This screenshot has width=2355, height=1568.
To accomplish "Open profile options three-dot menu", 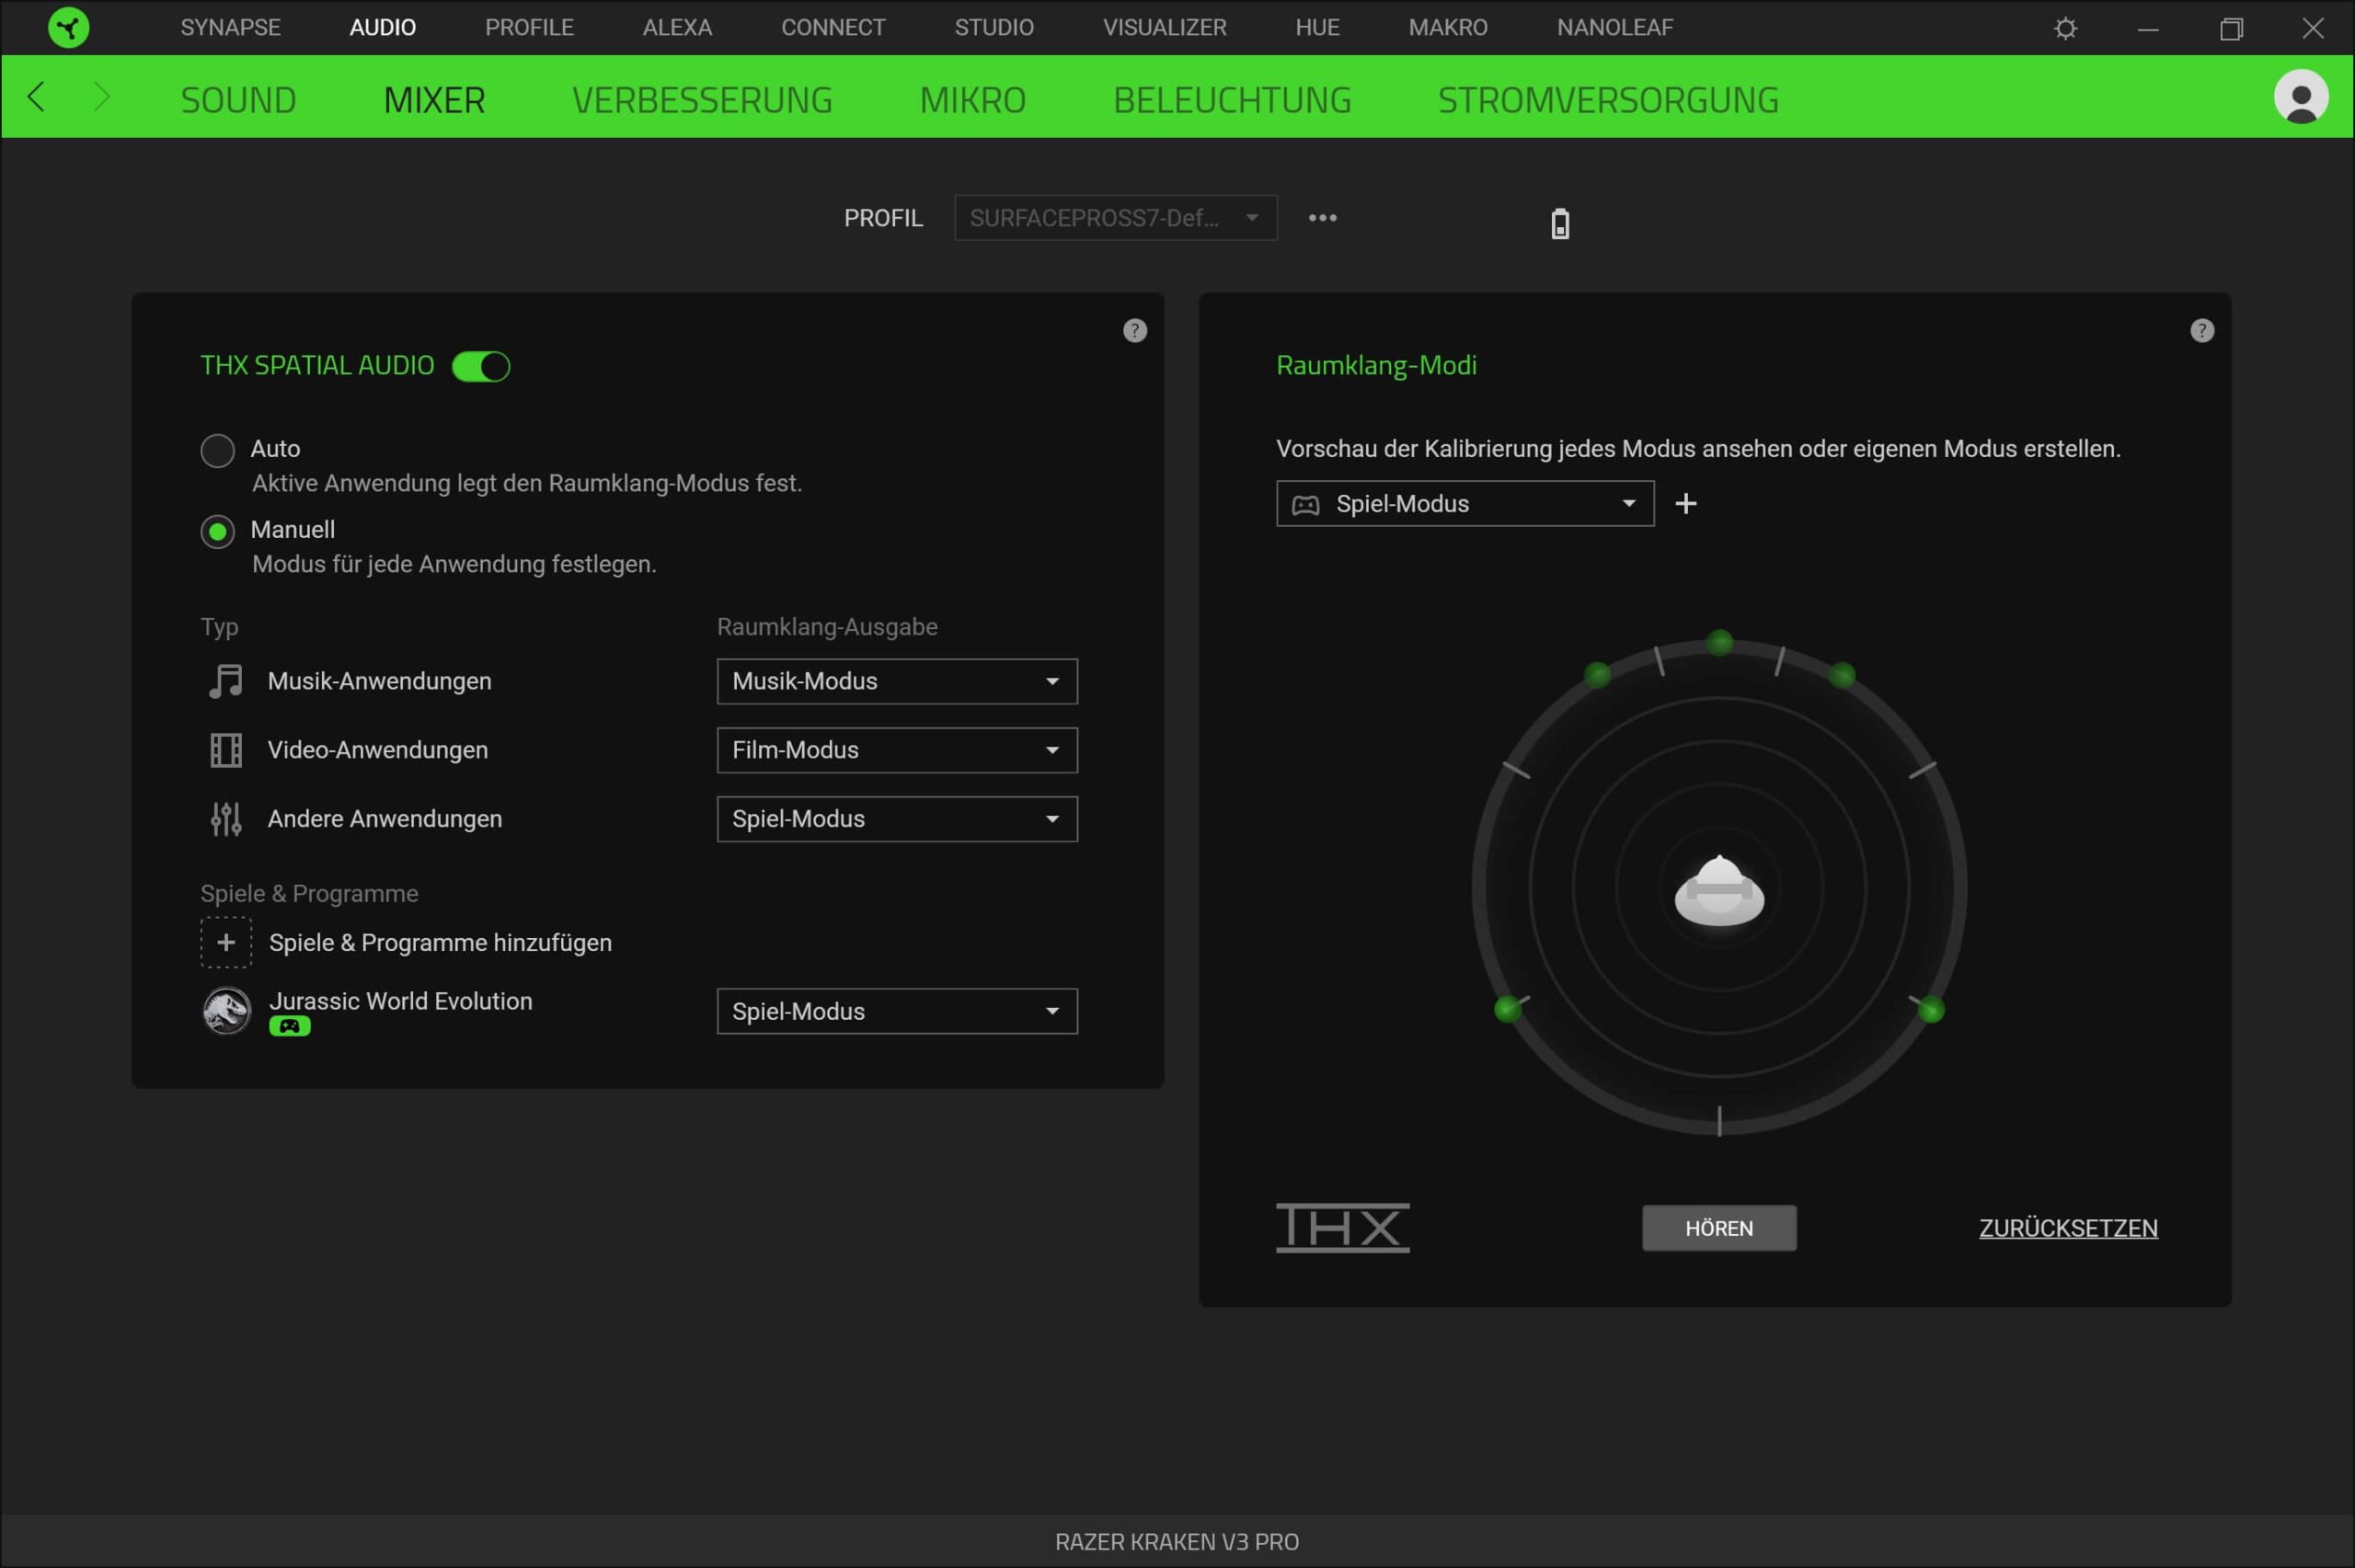I will pyautogui.click(x=1322, y=218).
